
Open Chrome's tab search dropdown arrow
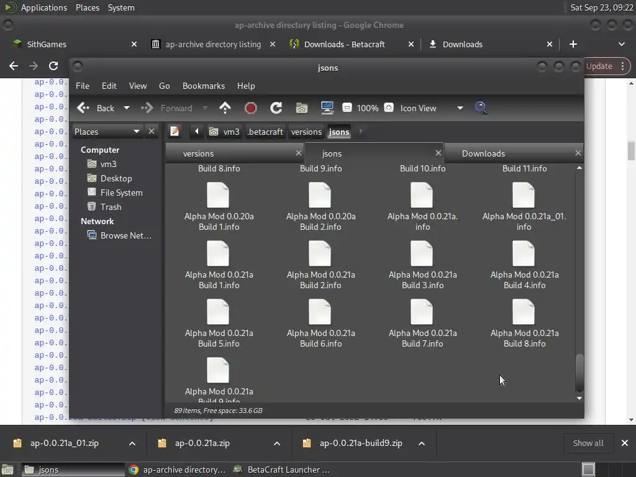point(621,44)
